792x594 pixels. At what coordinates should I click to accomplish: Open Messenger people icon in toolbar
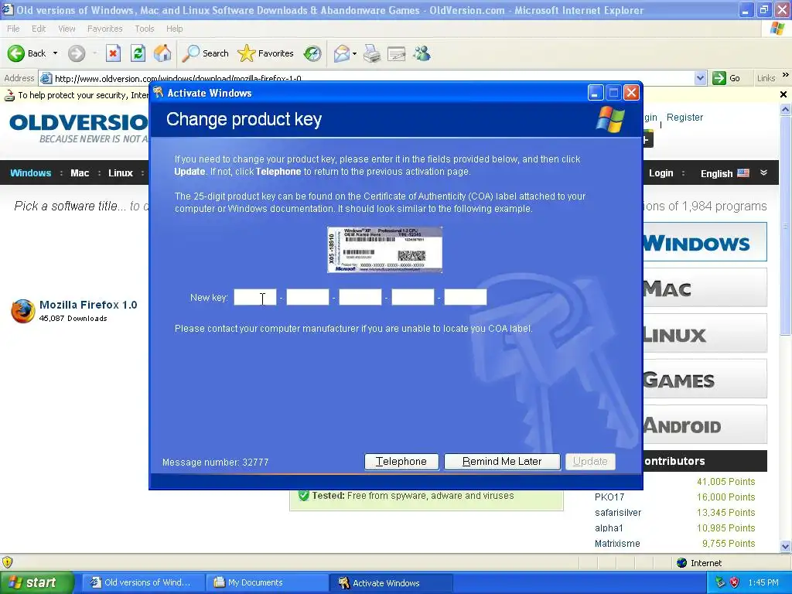[x=422, y=53]
